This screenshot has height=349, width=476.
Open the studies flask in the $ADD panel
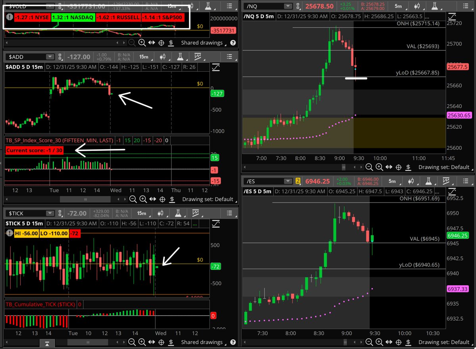181,57
